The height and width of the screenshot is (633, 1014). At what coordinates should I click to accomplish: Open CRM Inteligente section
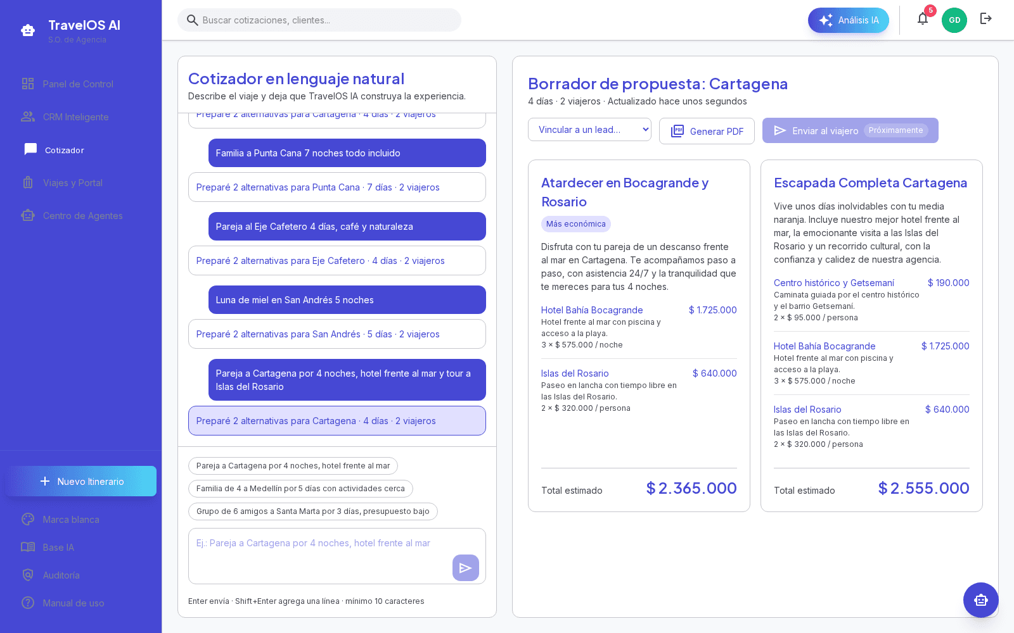[x=80, y=117]
